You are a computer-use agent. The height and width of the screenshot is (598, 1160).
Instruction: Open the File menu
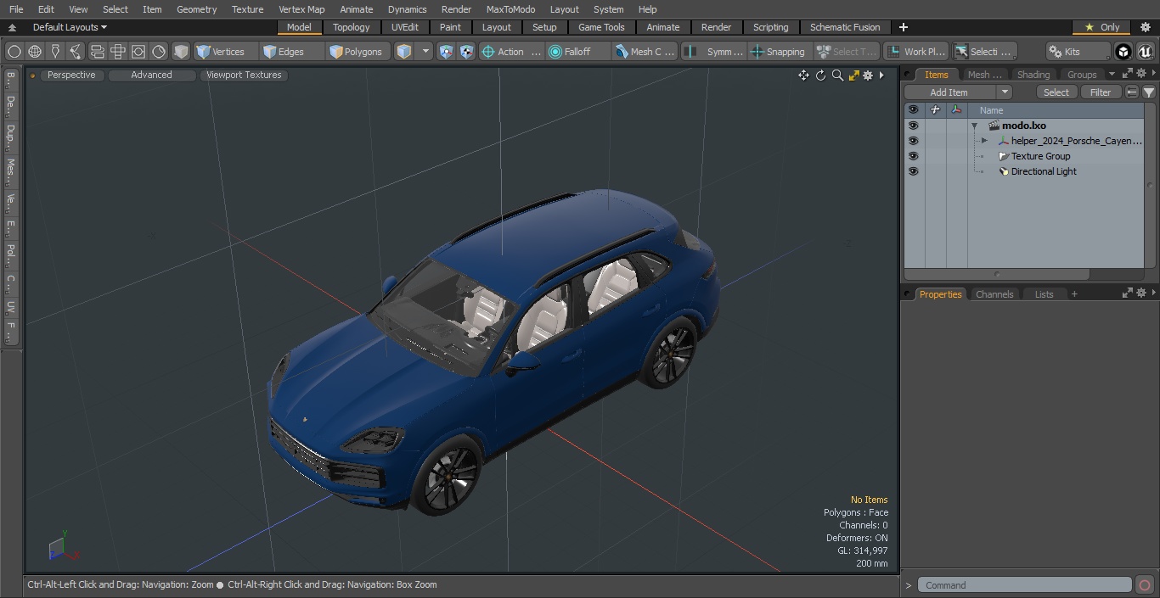[x=16, y=9]
